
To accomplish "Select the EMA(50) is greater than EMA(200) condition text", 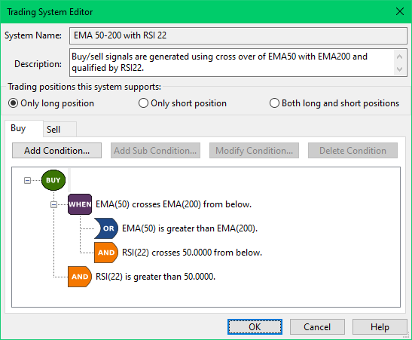I will pos(190,228).
